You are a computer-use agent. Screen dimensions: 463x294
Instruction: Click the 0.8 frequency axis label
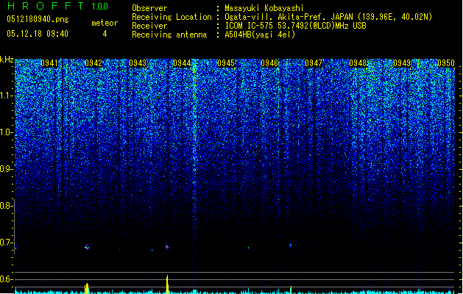click(x=7, y=206)
